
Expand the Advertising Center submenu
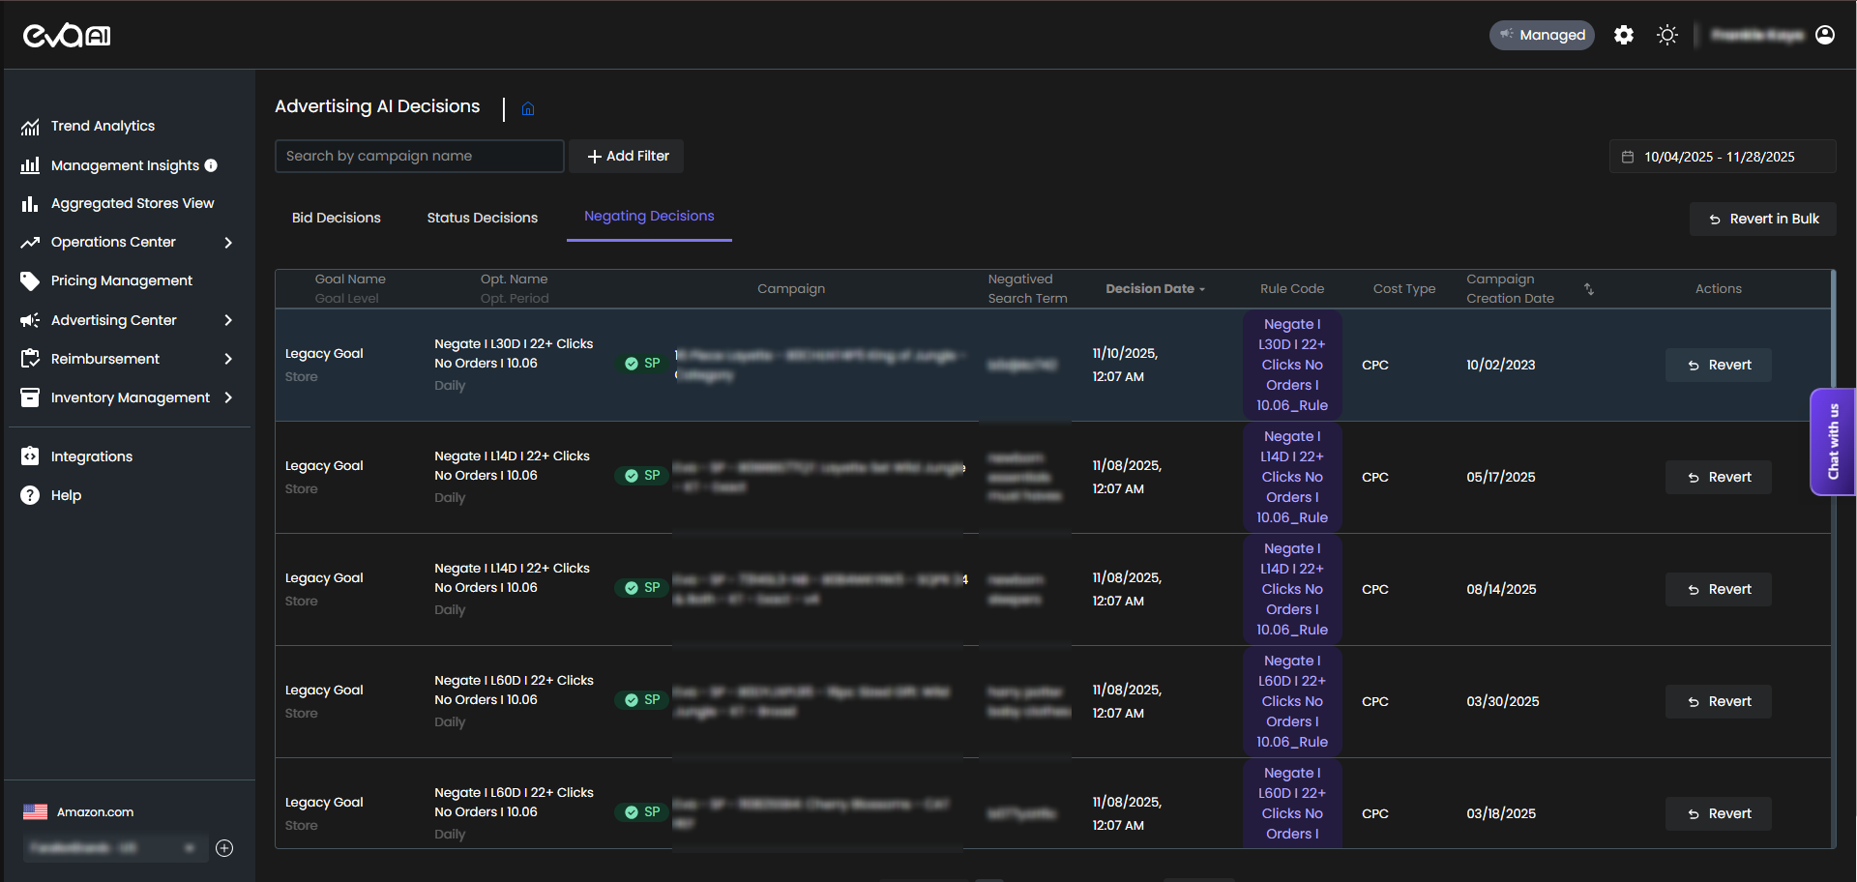tap(228, 320)
